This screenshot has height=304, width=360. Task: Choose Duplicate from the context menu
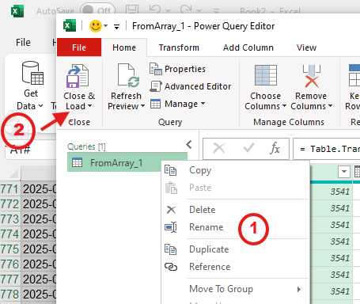point(235,249)
